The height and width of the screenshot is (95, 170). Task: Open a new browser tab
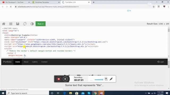tap(94, 2)
